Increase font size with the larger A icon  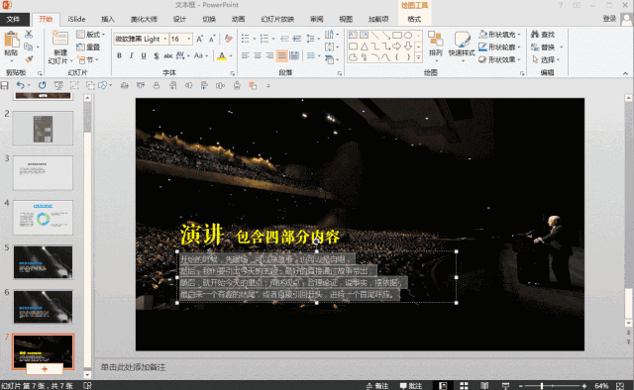click(x=199, y=39)
